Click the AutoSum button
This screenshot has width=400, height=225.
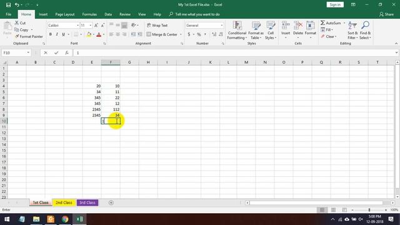331,23
